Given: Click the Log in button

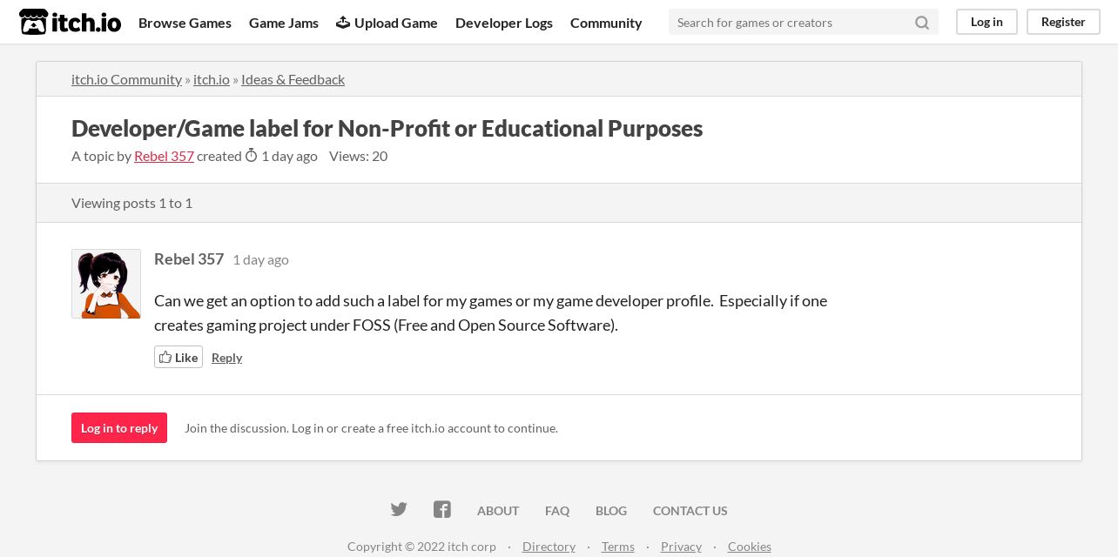Looking at the screenshot, I should [x=987, y=22].
